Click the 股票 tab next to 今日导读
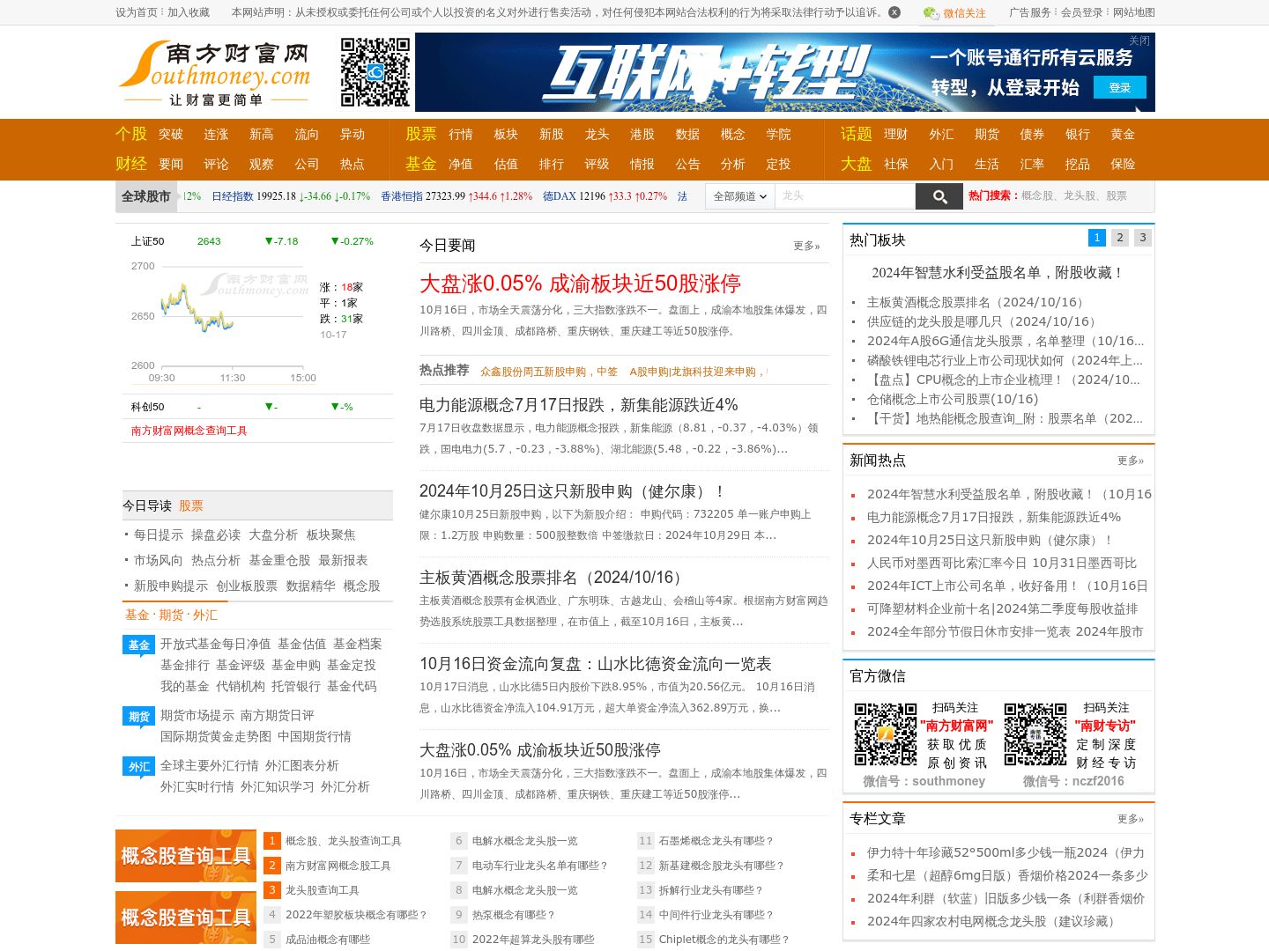The height and width of the screenshot is (951, 1269). [x=191, y=506]
